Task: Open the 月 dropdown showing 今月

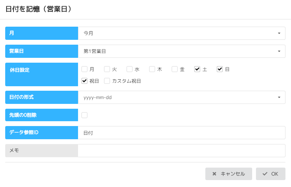Action: (x=181, y=33)
